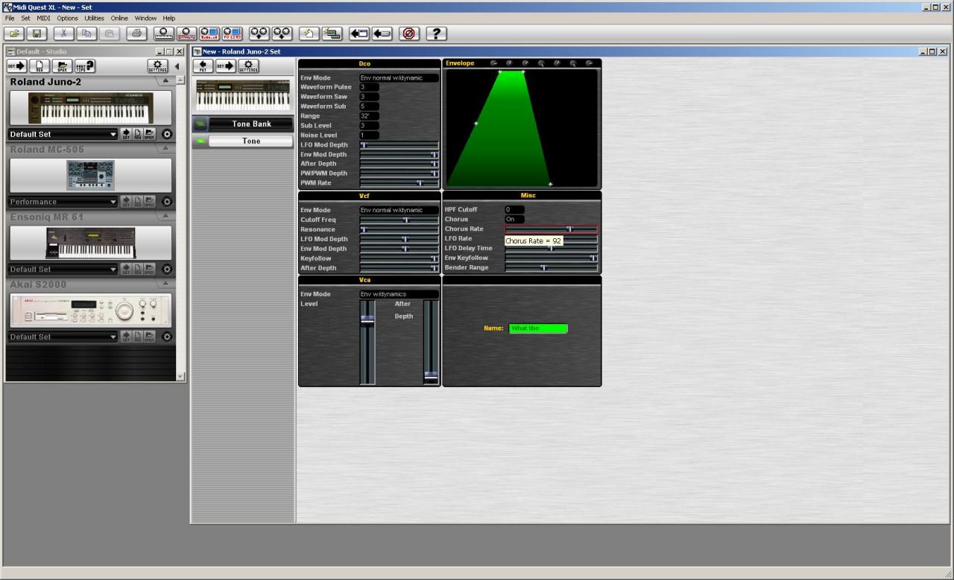Click the pencil-on-page edit toolbar icon
This screenshot has width=954, height=580.
[309, 34]
